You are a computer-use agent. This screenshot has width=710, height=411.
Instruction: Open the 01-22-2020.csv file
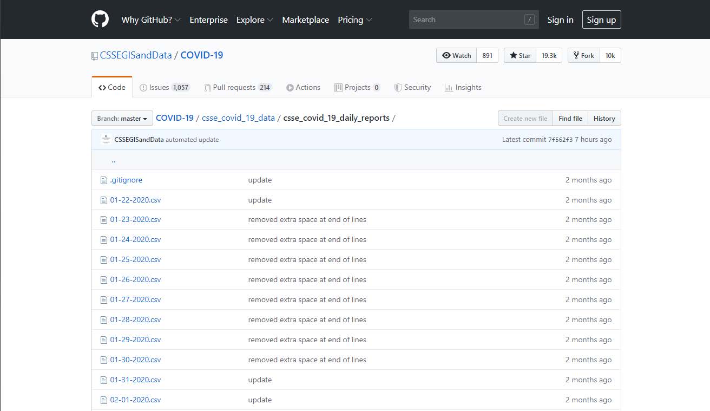pos(135,200)
